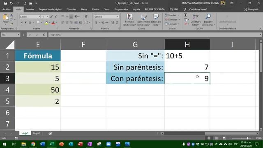This screenshot has height=148, width=263.
Task: Switch to the Fórmulas ribbon tab
Action: (71, 9)
